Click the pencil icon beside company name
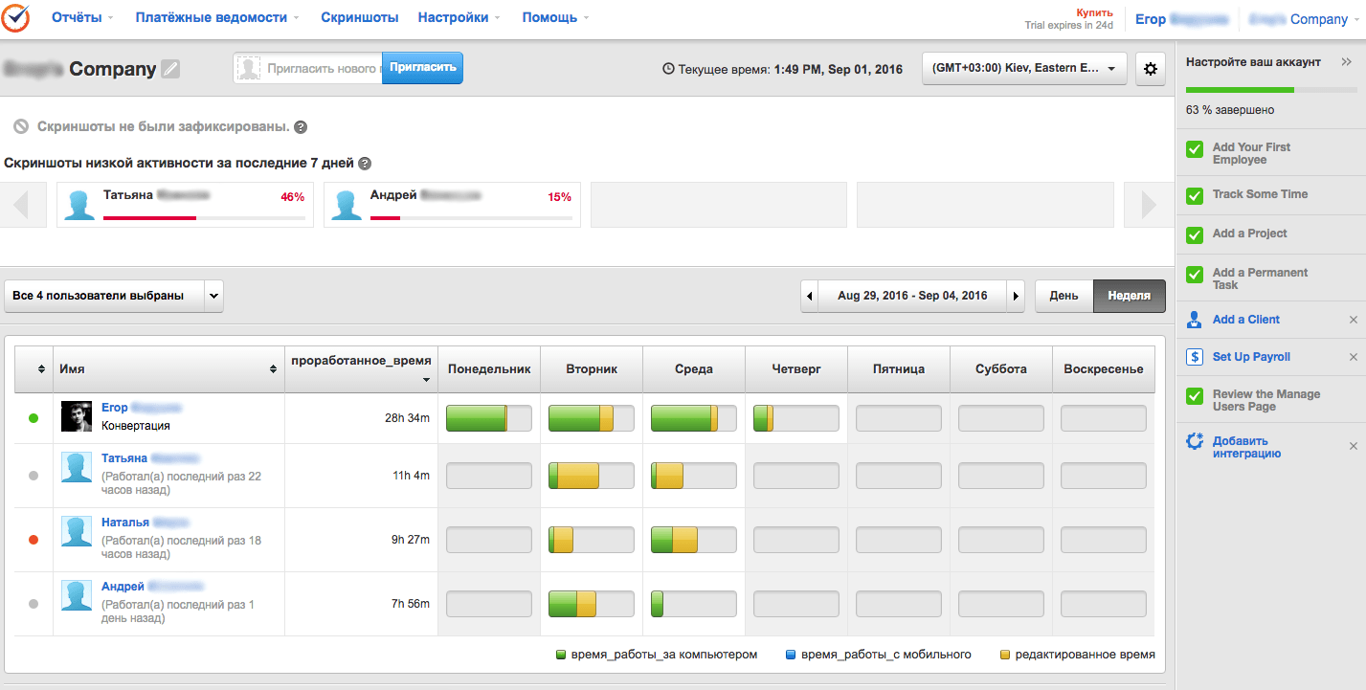The height and width of the screenshot is (690, 1366). click(x=170, y=69)
